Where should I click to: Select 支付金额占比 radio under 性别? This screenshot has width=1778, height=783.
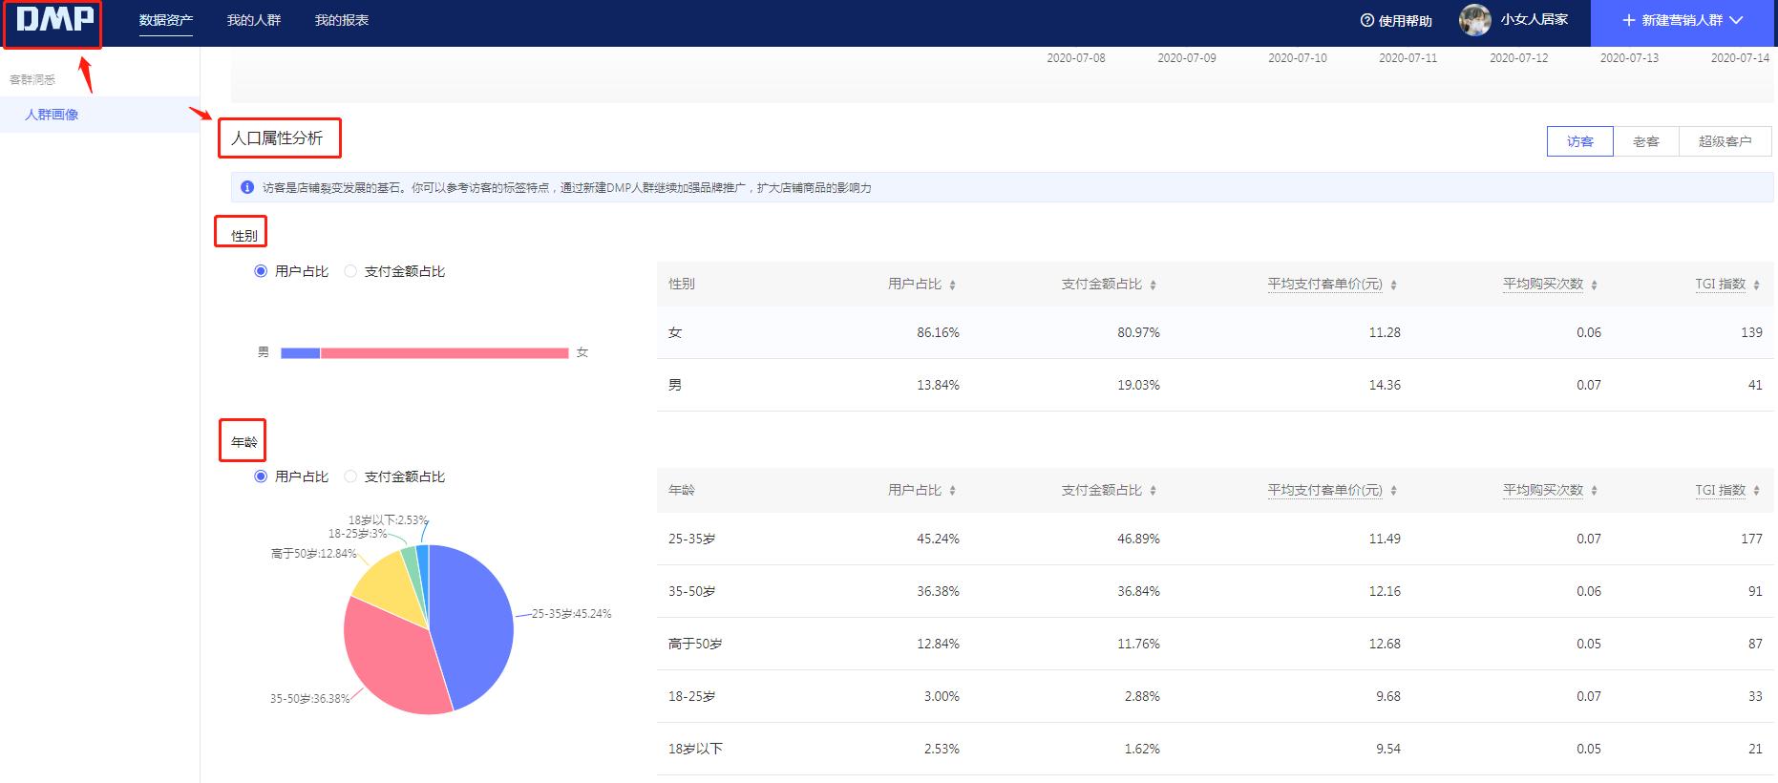350,271
